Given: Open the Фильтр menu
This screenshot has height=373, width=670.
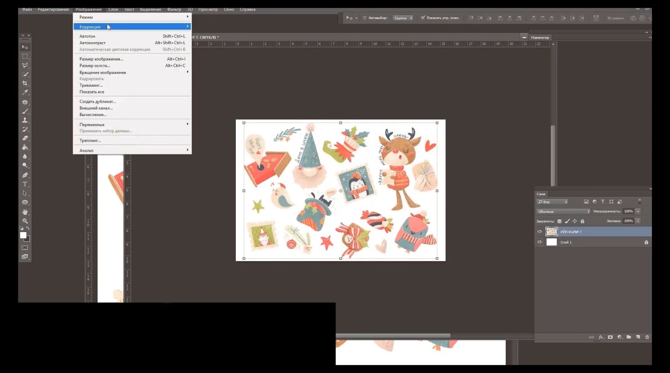Looking at the screenshot, I should (174, 9).
